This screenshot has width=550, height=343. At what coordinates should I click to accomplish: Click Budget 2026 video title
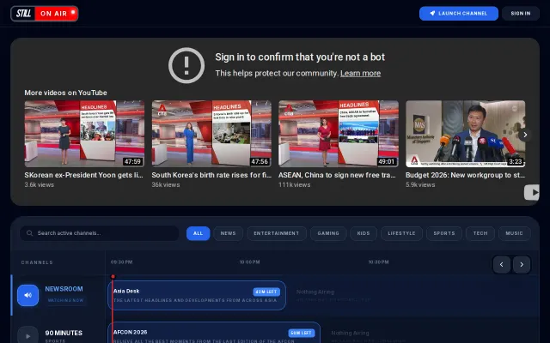click(465, 175)
